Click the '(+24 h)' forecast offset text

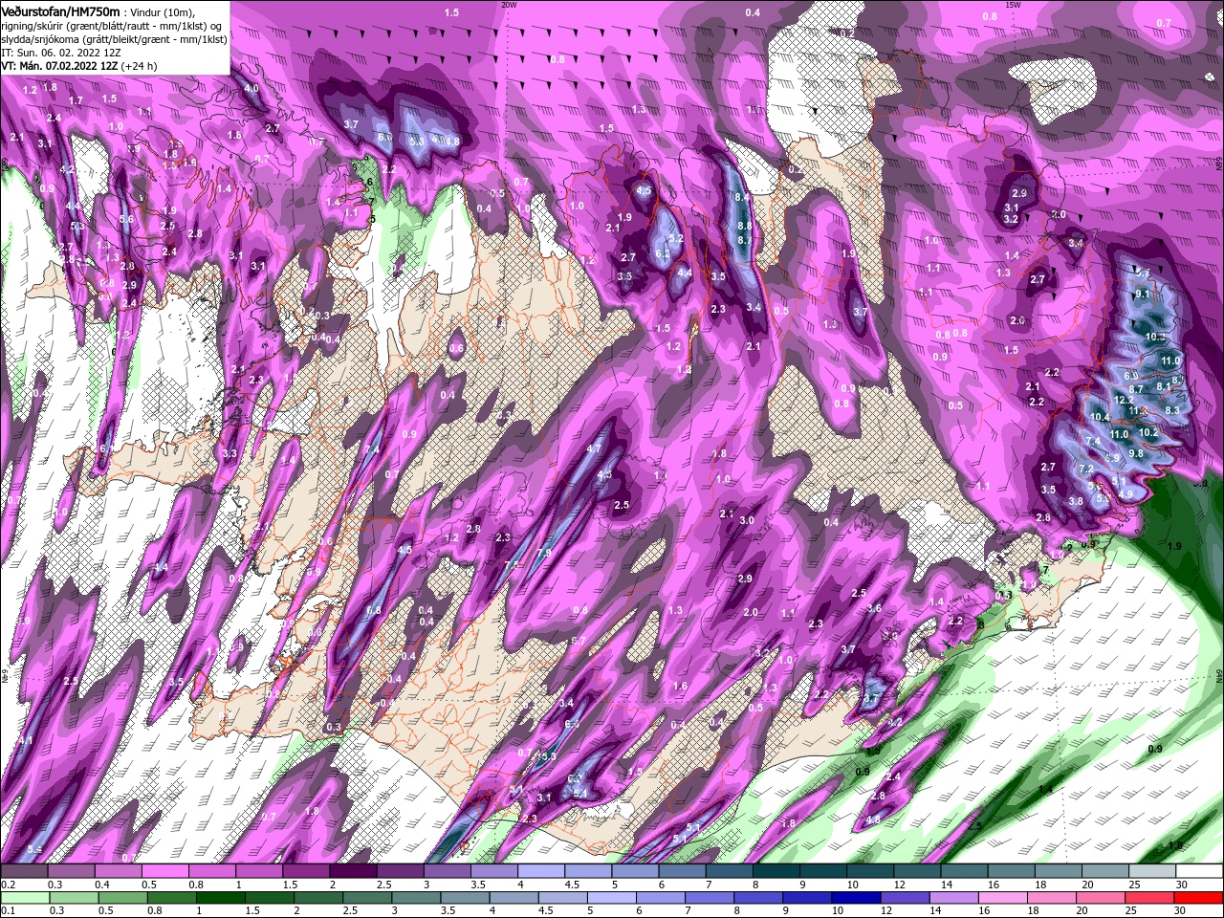coord(140,66)
